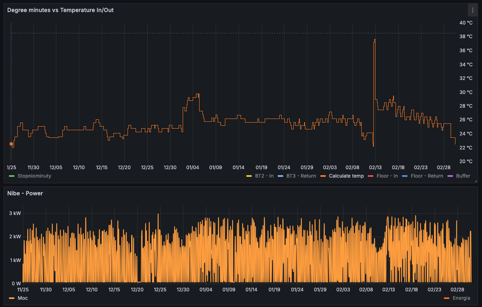Image resolution: width=482 pixels, height=307 pixels.
Task: Open the Nibe - Power panel title
Action: [x=25, y=193]
